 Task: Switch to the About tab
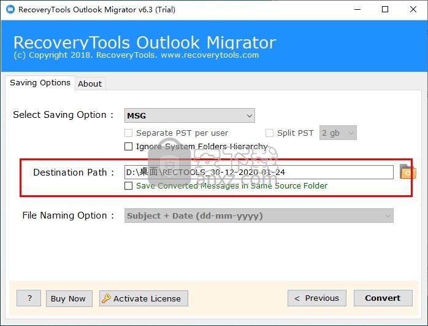click(x=90, y=83)
